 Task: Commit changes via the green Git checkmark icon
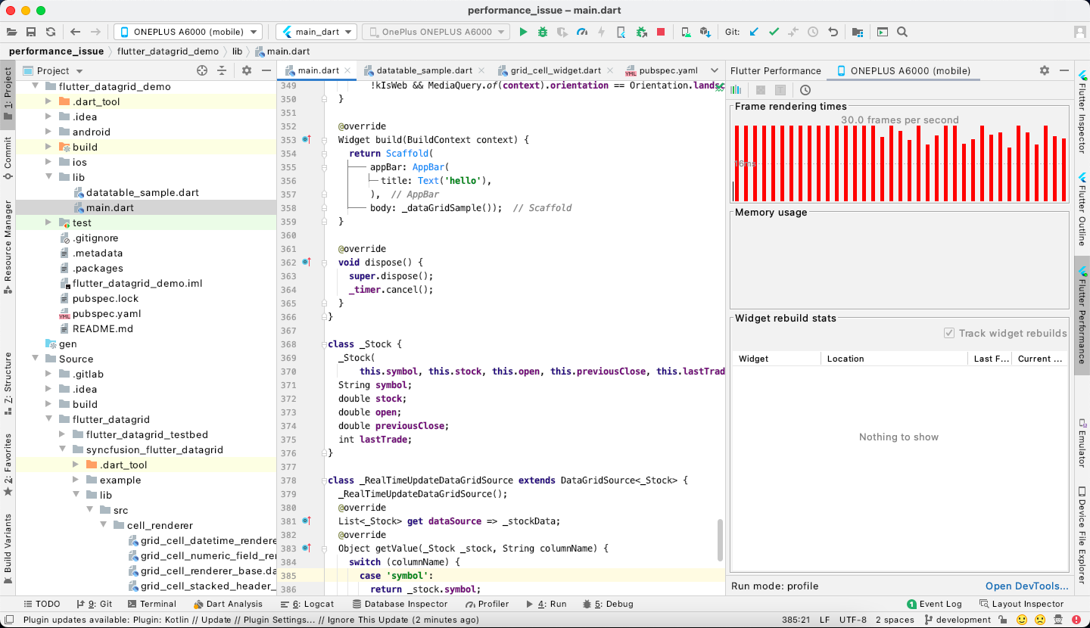pos(772,32)
